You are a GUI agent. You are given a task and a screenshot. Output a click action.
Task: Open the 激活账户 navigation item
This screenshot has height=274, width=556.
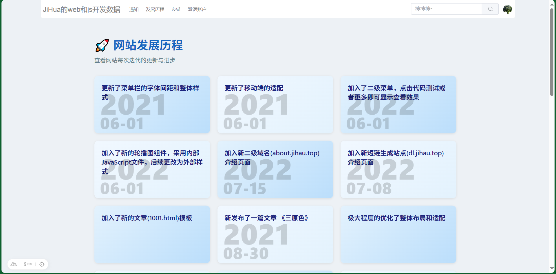click(x=197, y=10)
